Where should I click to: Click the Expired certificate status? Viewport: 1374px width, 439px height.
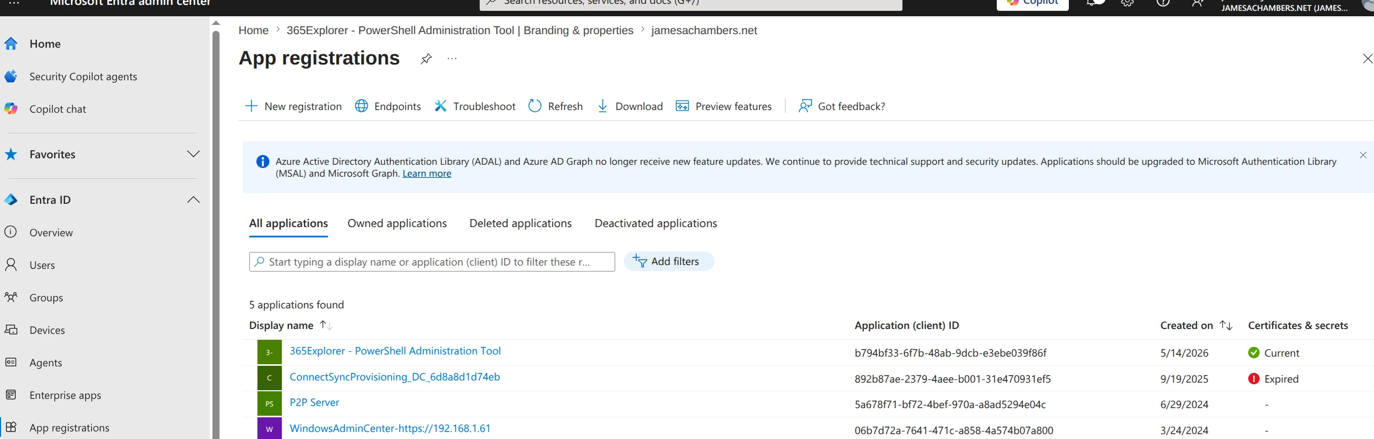tap(1273, 379)
